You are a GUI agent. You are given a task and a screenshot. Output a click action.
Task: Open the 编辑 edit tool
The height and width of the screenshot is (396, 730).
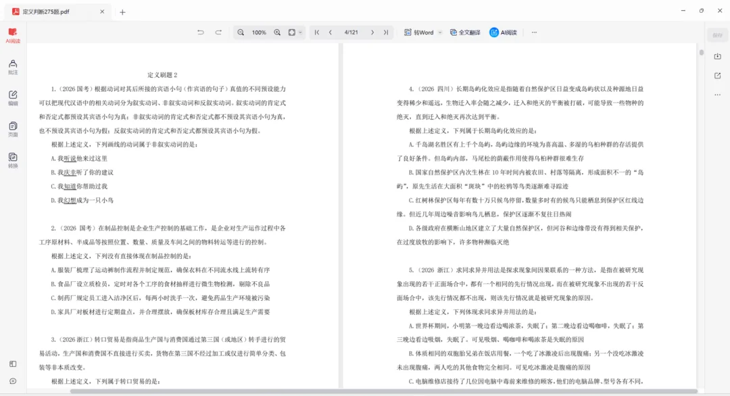13,98
